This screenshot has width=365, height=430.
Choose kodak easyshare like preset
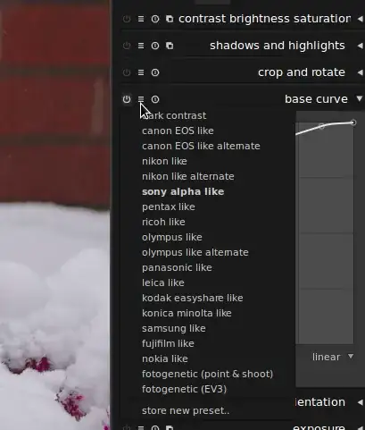[x=192, y=298]
